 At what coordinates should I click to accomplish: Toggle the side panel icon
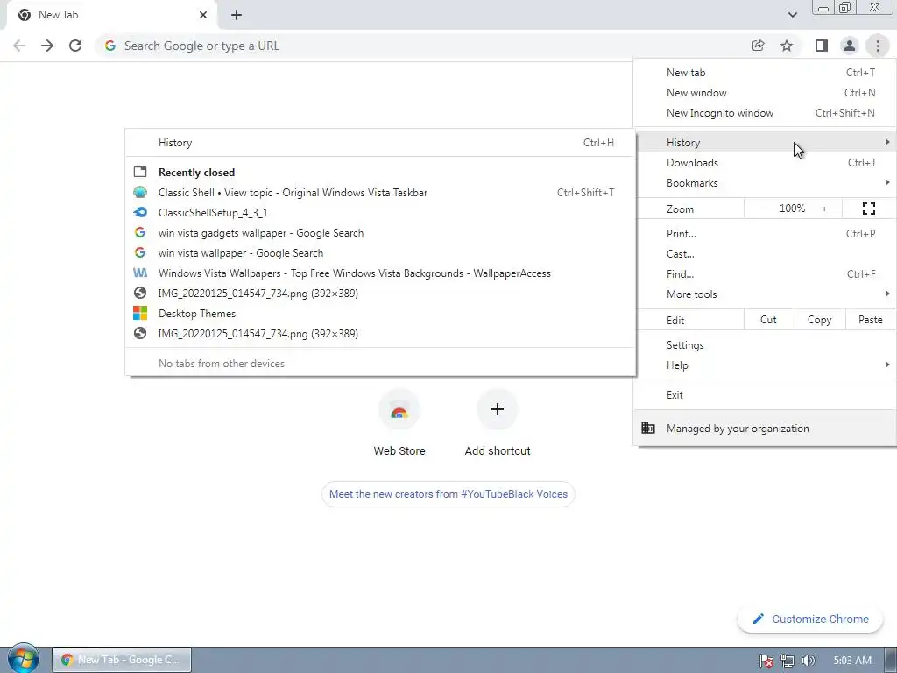822,46
